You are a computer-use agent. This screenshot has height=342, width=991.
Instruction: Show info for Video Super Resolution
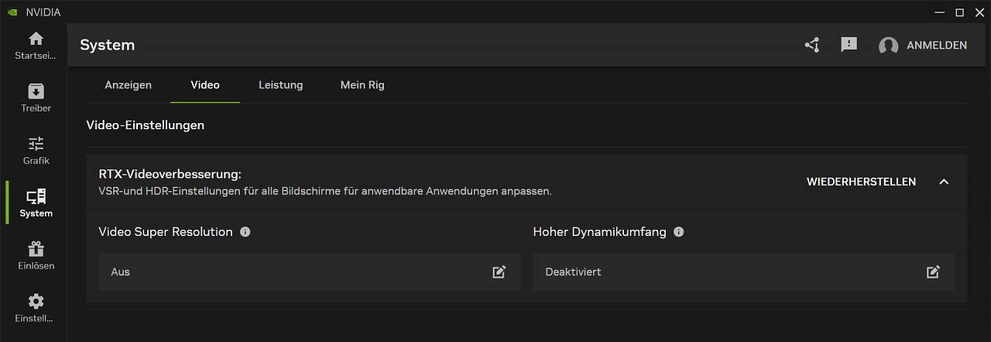click(x=245, y=231)
